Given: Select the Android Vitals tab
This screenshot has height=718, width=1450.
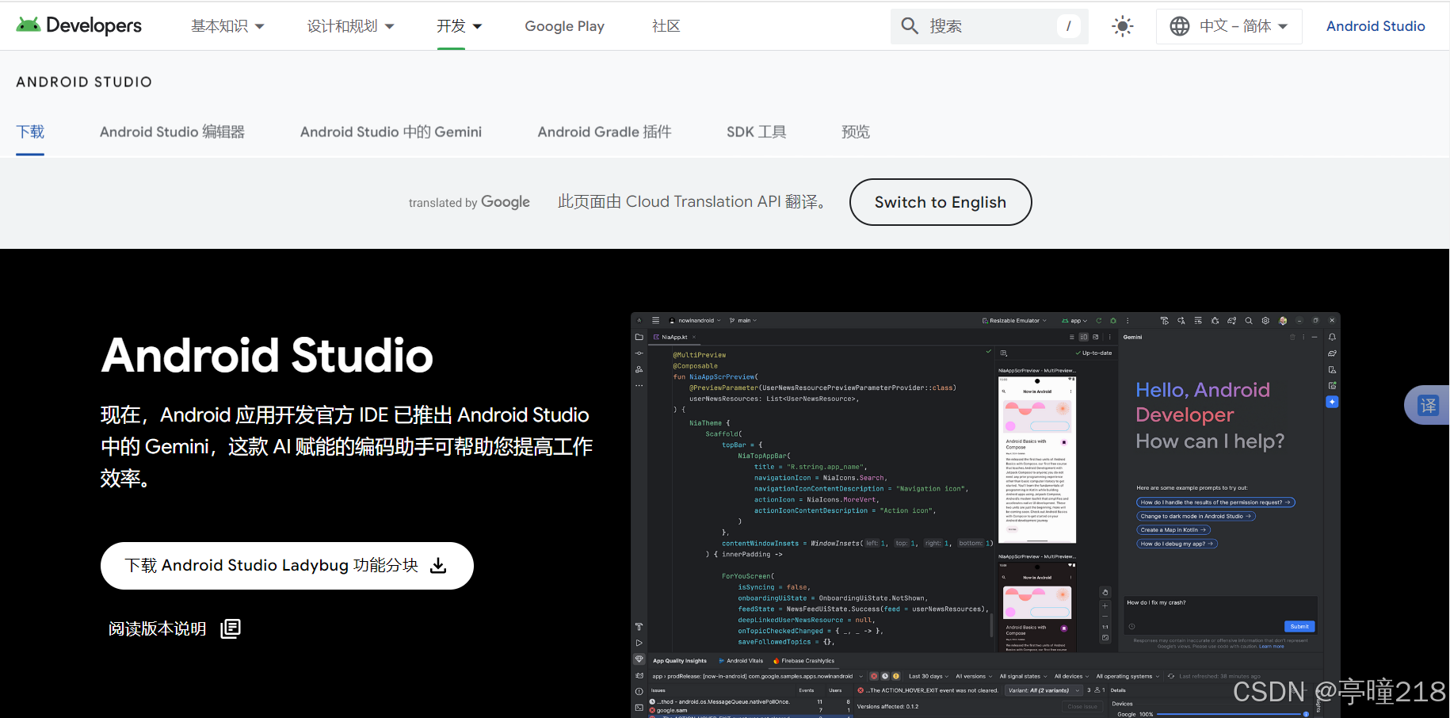Looking at the screenshot, I should [741, 661].
